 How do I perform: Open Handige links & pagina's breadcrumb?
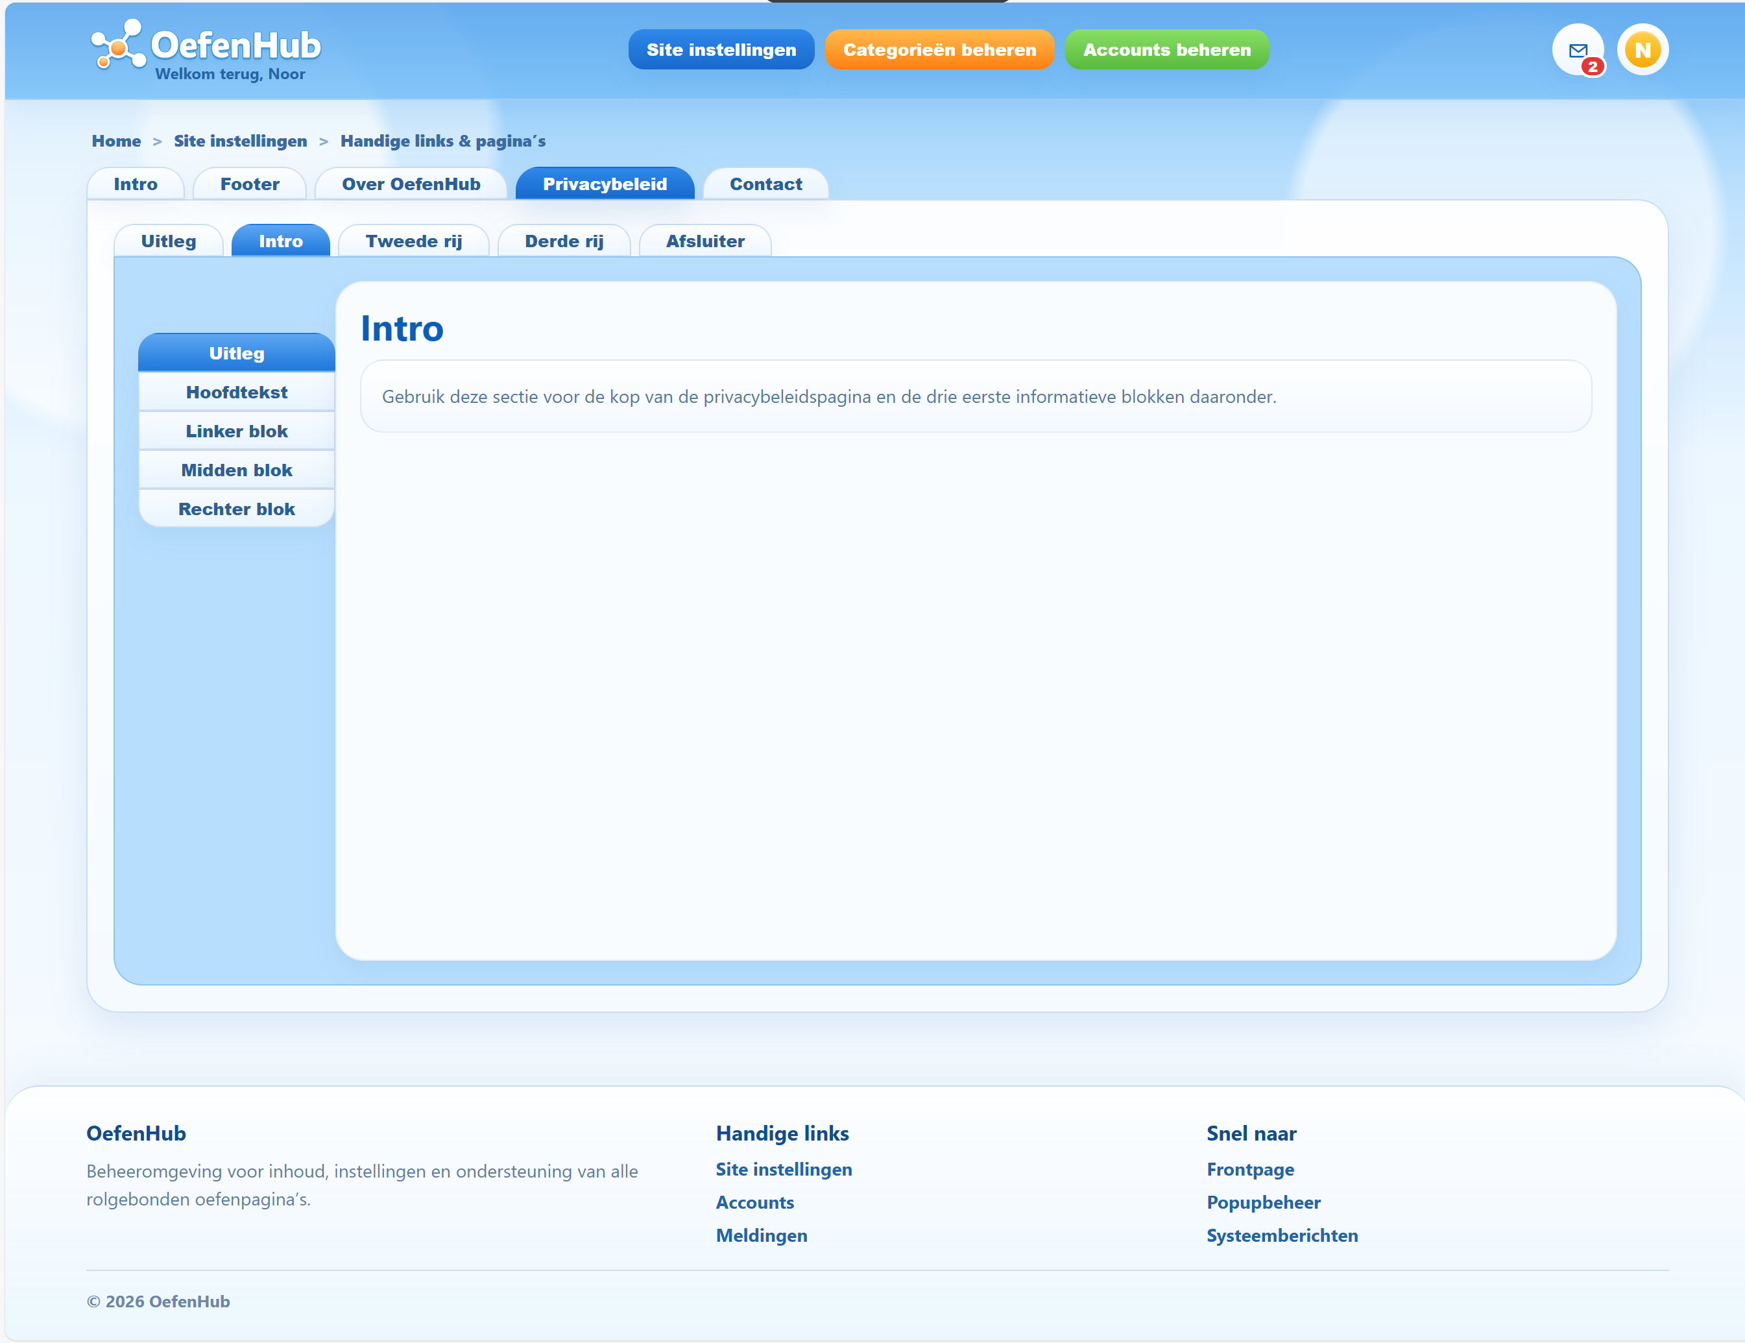(442, 141)
